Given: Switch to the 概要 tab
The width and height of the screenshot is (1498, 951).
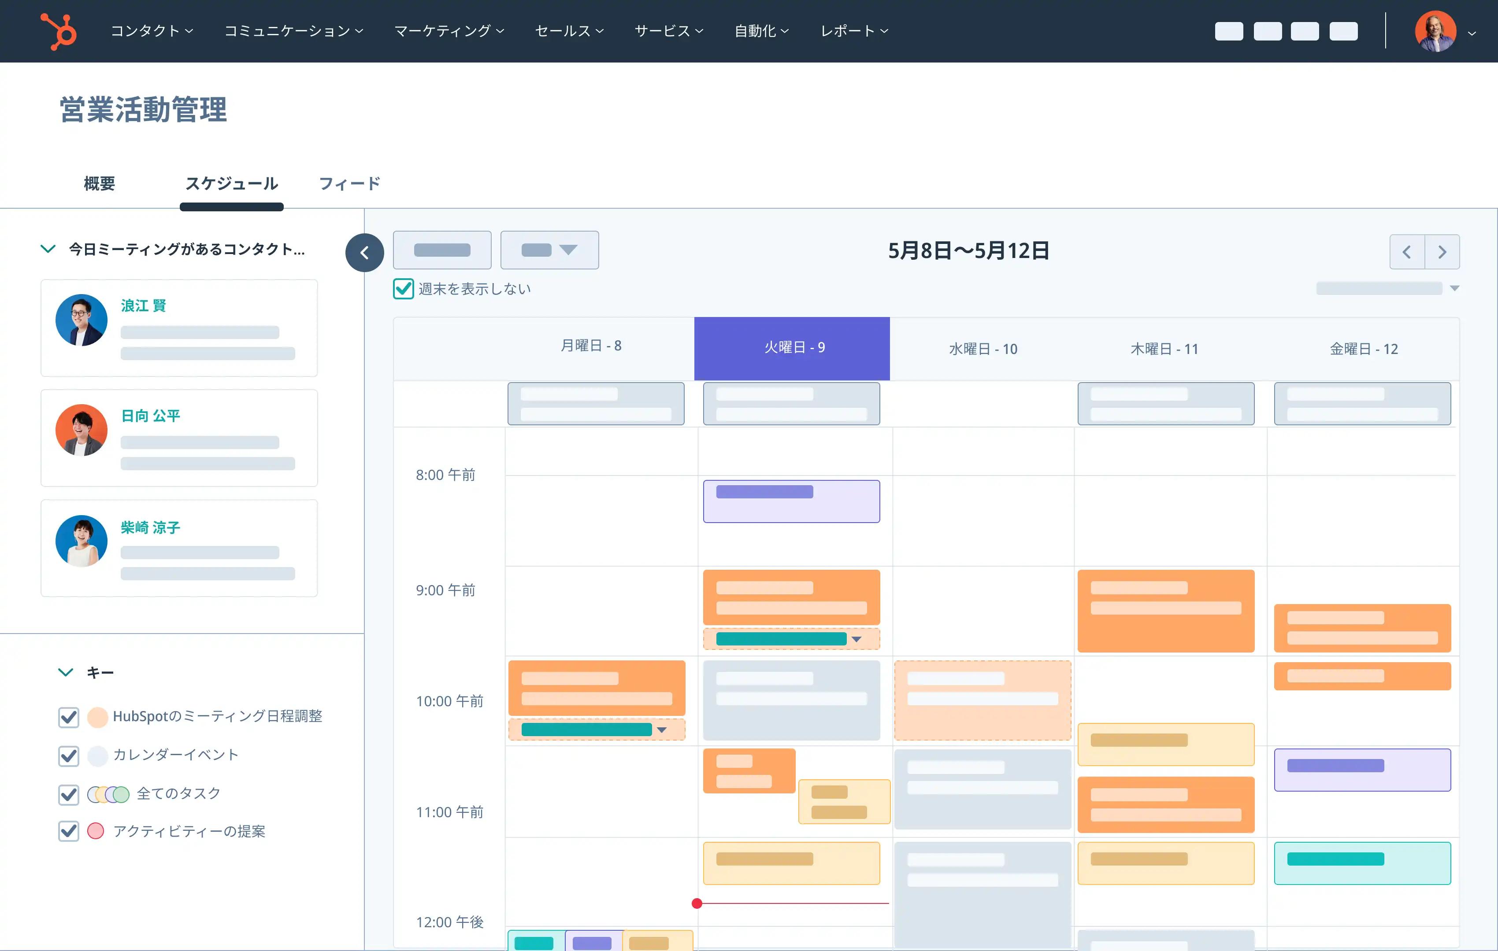Looking at the screenshot, I should point(100,183).
